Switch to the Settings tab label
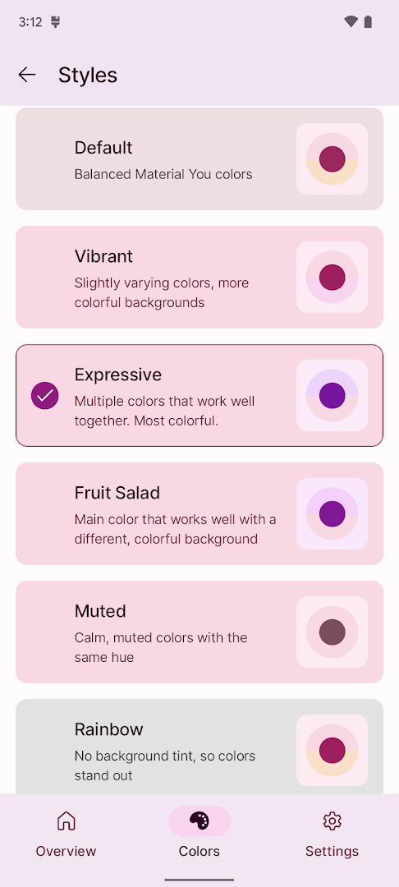 (332, 851)
